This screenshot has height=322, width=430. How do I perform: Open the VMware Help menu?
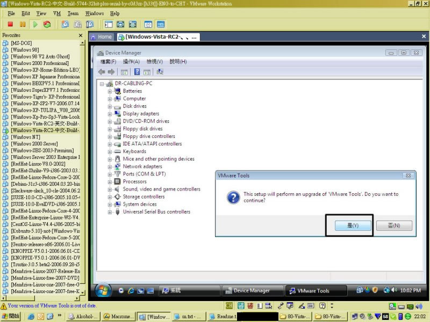click(114, 13)
